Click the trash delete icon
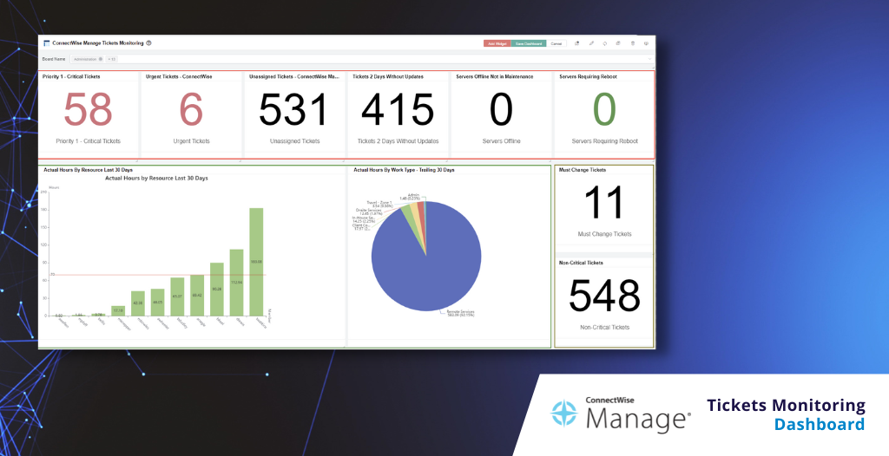The height and width of the screenshot is (456, 889). click(633, 43)
